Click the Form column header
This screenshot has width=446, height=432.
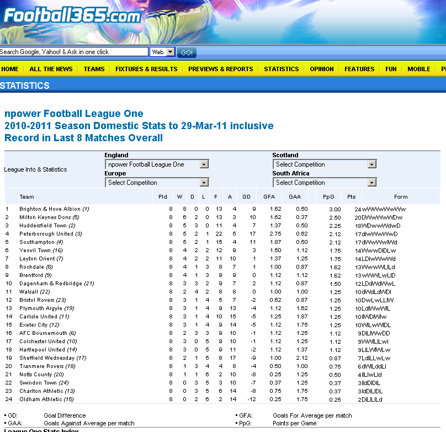pyautogui.click(x=401, y=197)
